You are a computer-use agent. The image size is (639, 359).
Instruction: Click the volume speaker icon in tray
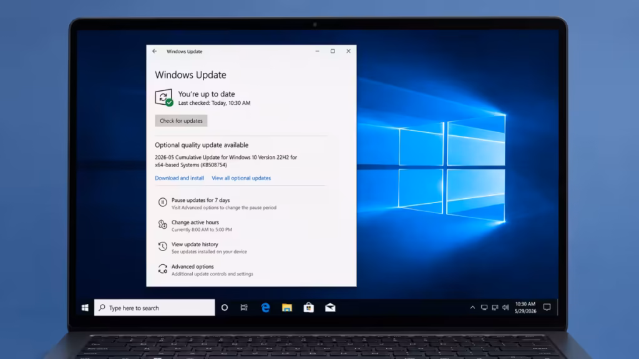coord(505,308)
